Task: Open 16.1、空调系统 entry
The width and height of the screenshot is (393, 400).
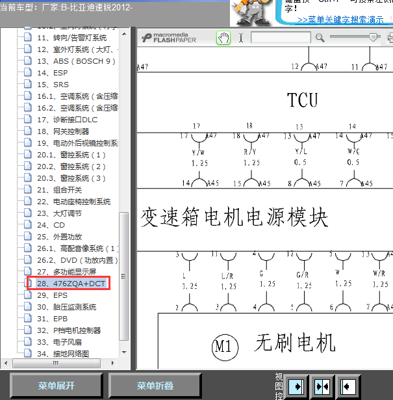Action: pyautogui.click(x=77, y=96)
